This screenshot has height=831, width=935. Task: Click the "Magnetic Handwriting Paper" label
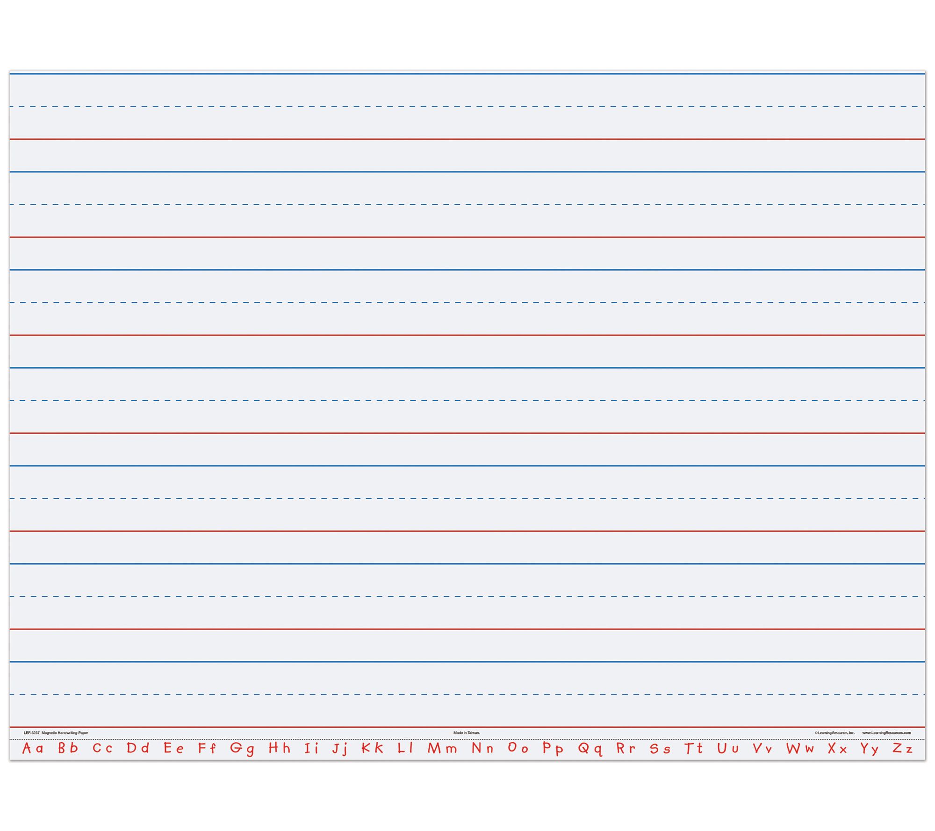[65, 733]
